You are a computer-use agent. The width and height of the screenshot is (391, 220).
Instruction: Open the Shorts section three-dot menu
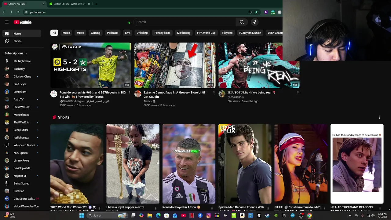pyautogui.click(x=380, y=117)
